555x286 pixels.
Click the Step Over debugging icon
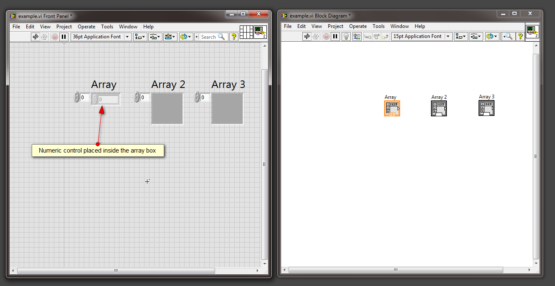[376, 37]
